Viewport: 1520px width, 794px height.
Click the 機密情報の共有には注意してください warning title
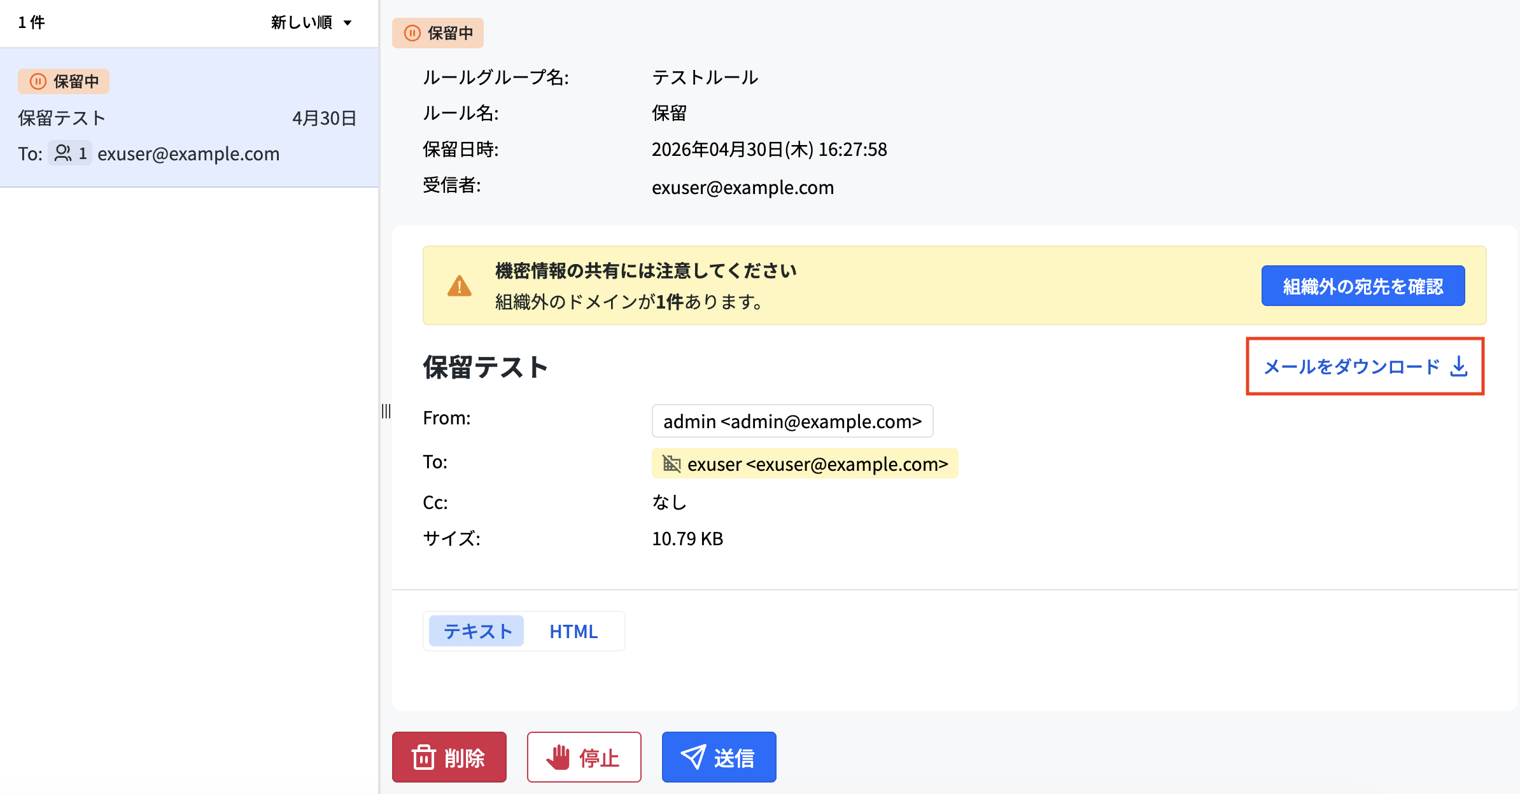coord(645,271)
